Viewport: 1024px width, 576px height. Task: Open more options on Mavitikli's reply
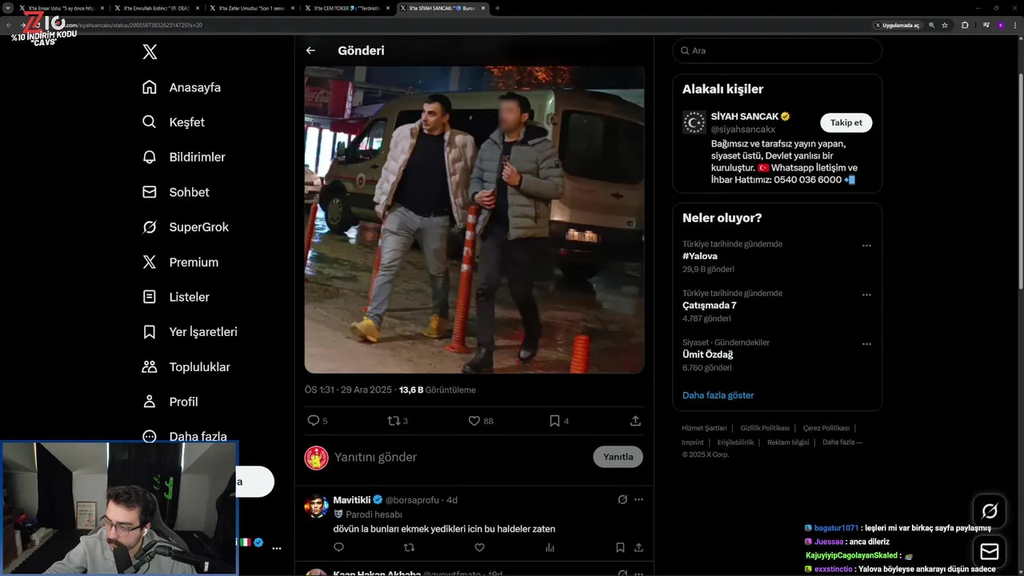coord(638,500)
